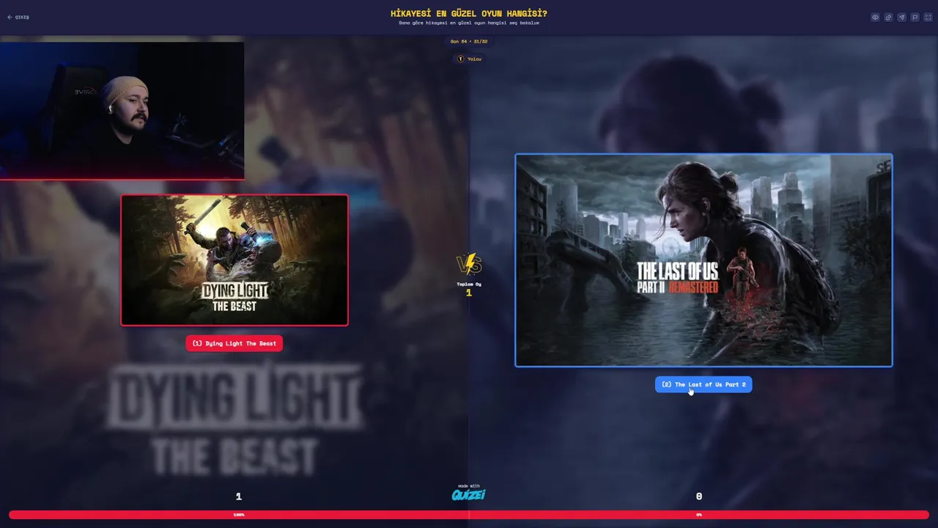Click the quiz title HİKAYESİ EN GÜZEL OYUN HANGİSİ

[469, 13]
